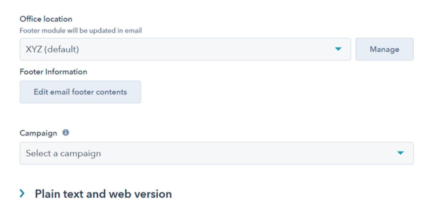The image size is (437, 221).
Task: Click the Footer module update note text
Action: [x=81, y=31]
